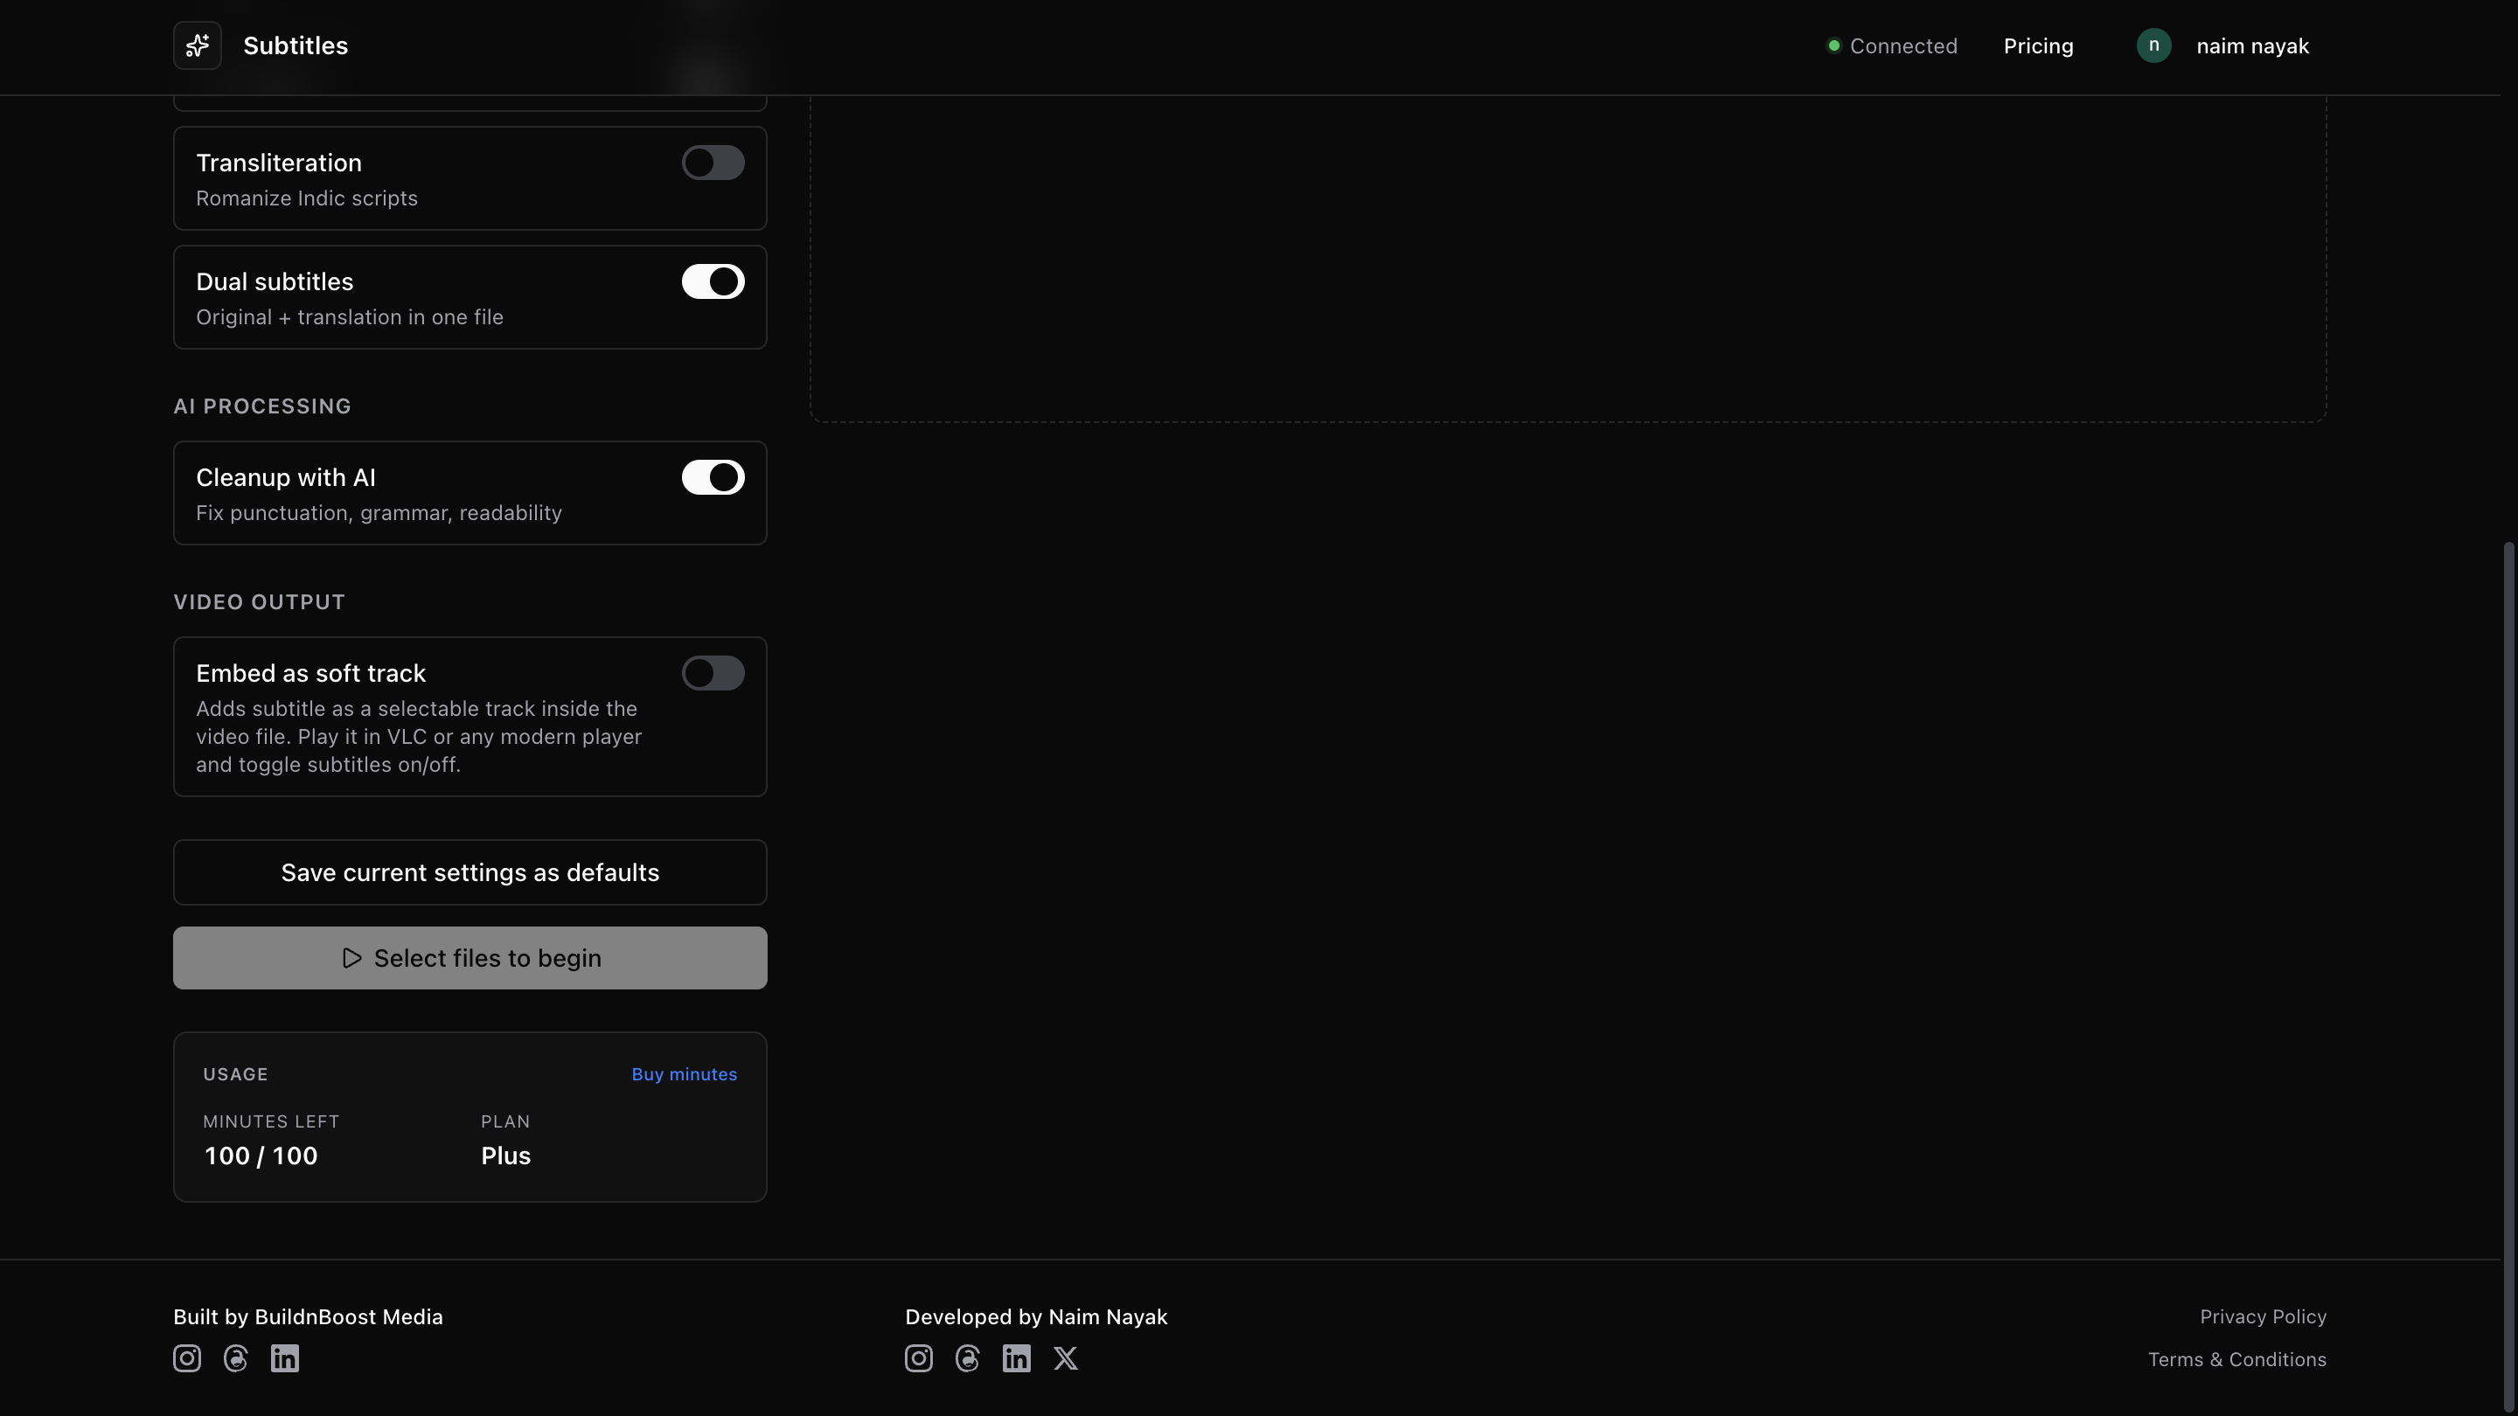Click Fix punctuation, grammar, readability text

379,513
